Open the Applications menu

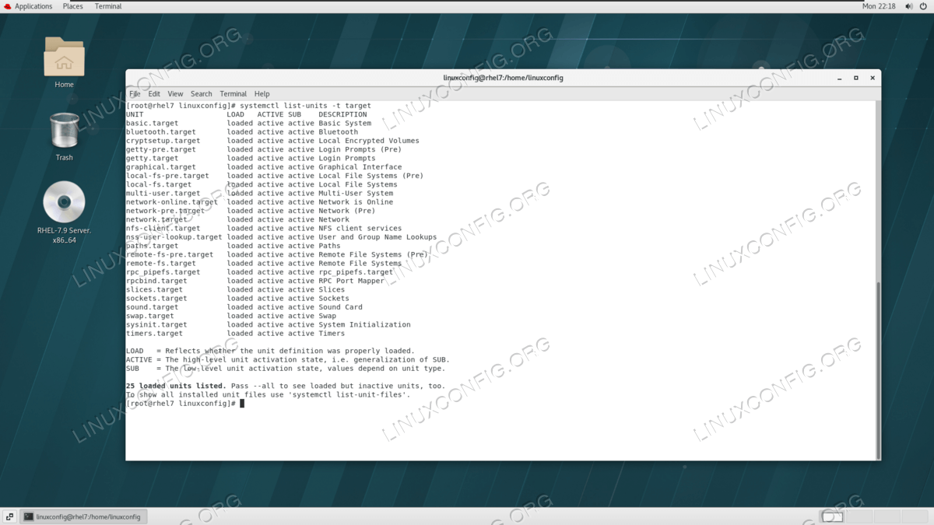[33, 6]
